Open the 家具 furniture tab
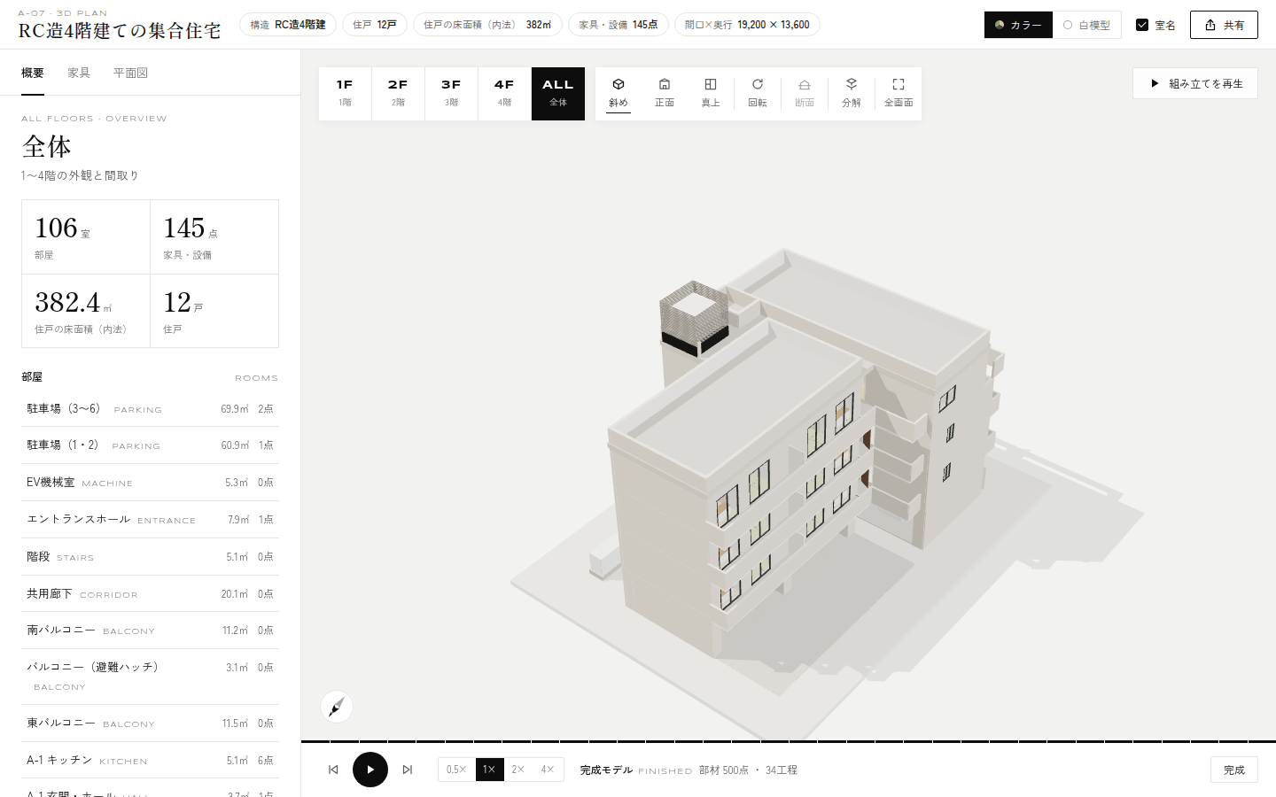This screenshot has height=797, width=1276. pos(79,74)
